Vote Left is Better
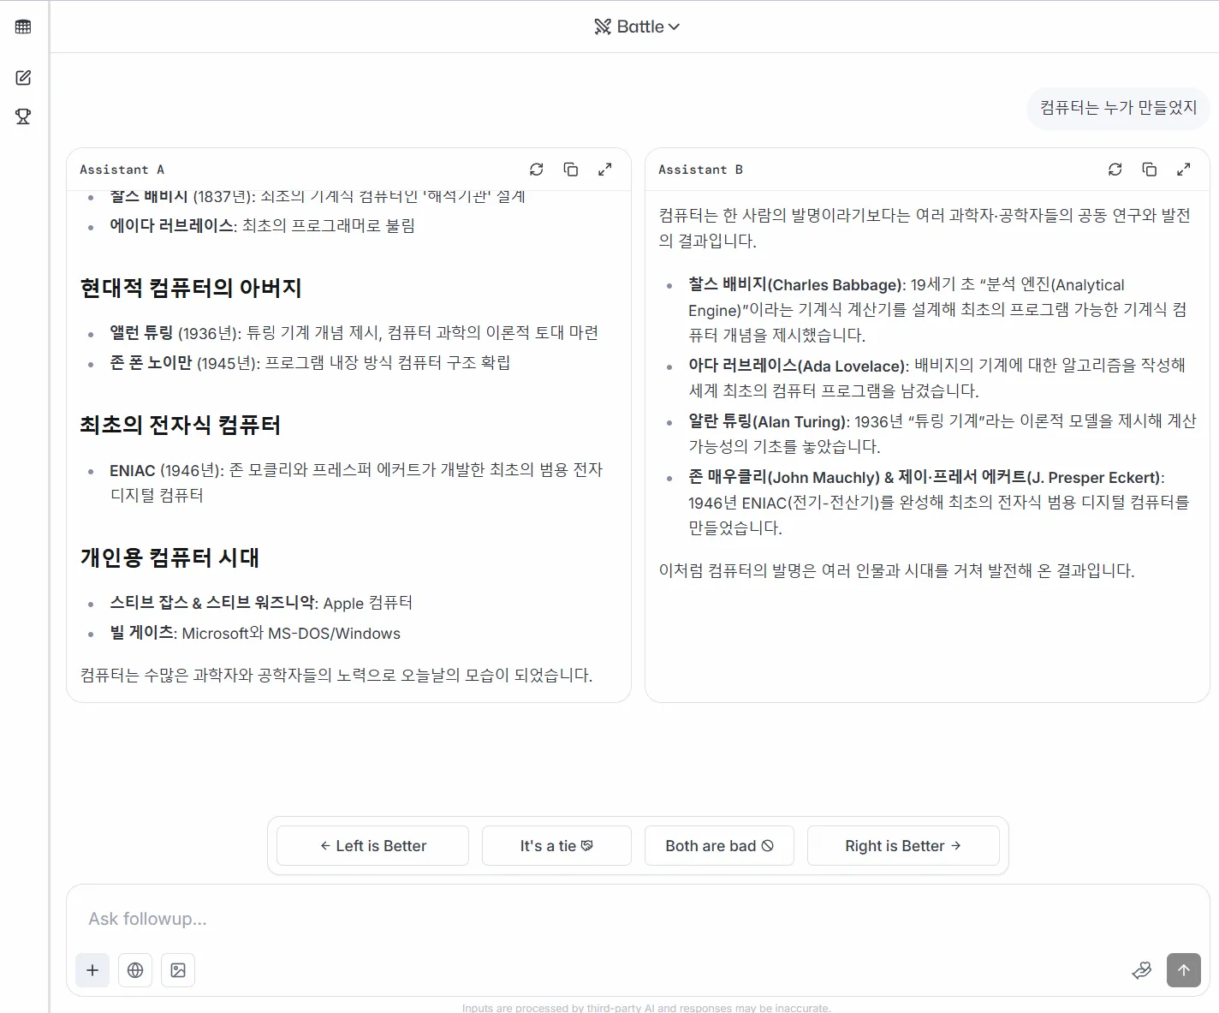 pos(372,846)
